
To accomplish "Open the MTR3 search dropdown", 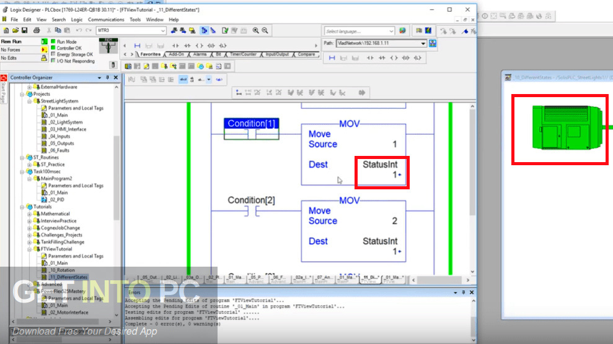I will [162, 30].
